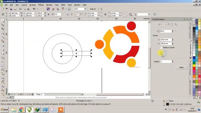The image size is (201, 113).
Task: Click the Convert to curves icon
Action: [x=155, y=14]
